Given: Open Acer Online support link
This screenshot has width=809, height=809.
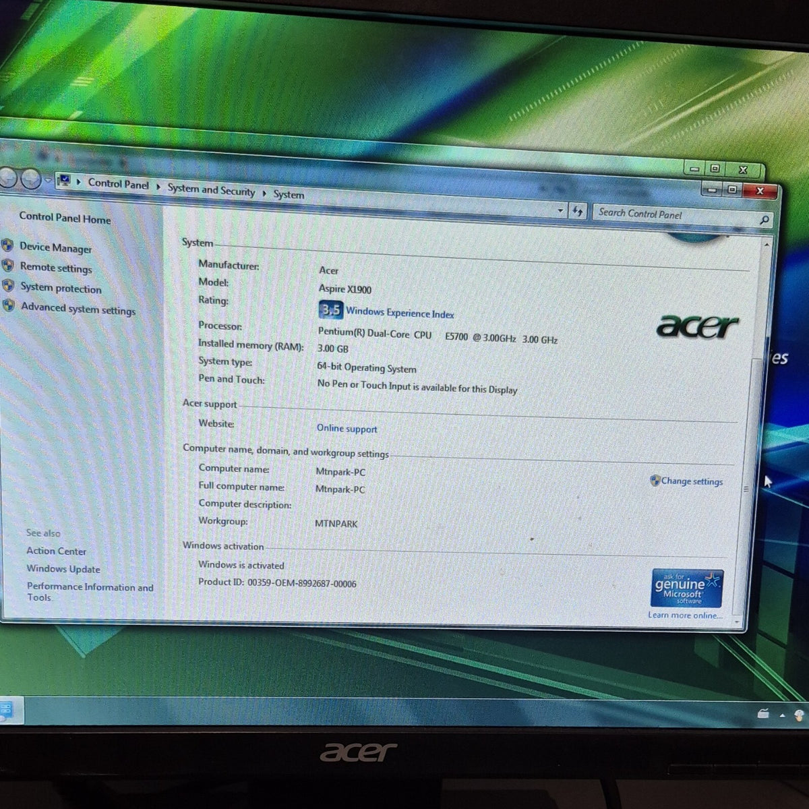Looking at the screenshot, I should tap(347, 428).
